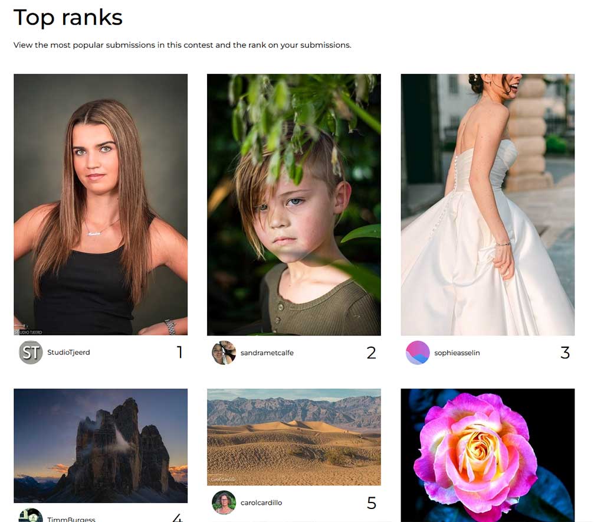Open the desert sand dunes photo

[294, 437]
